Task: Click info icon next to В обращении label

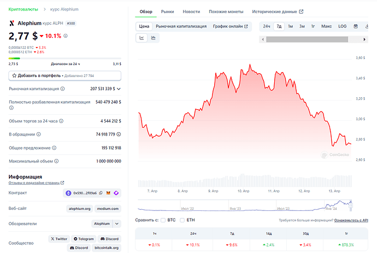Action: click(38, 134)
